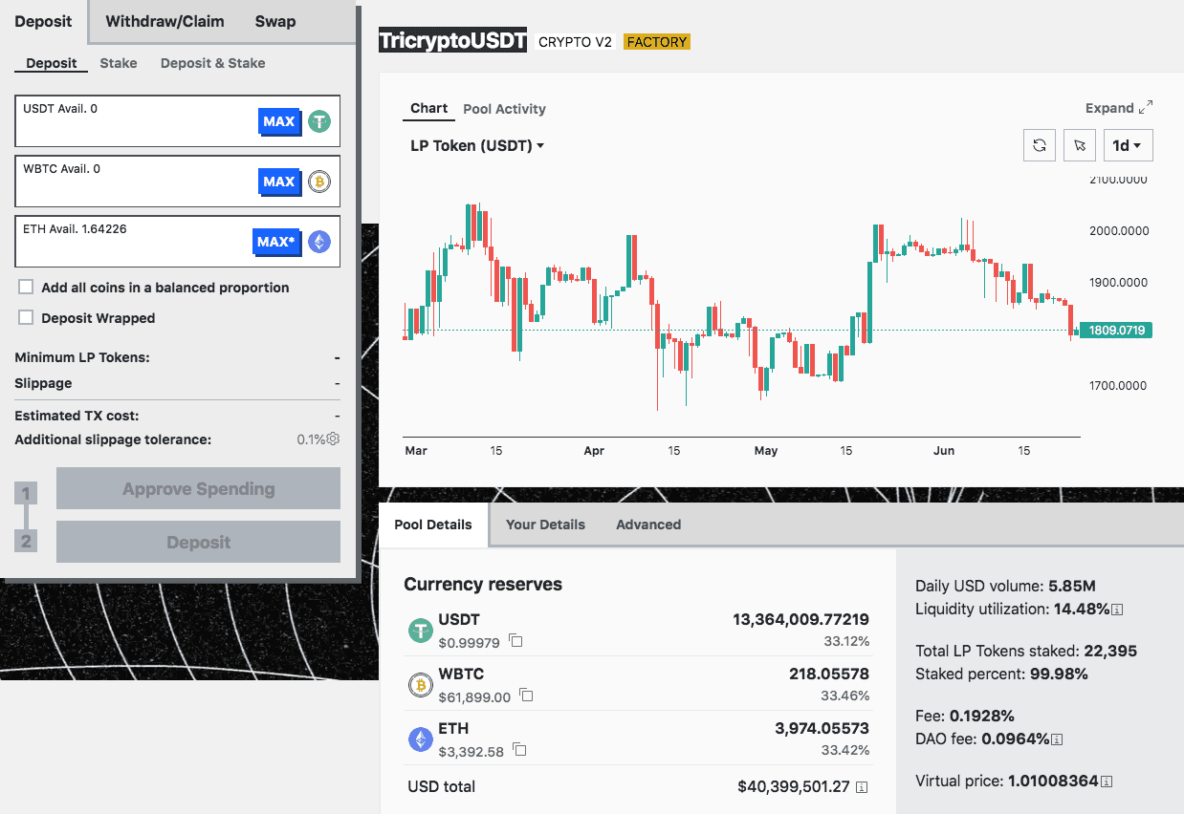Click info icon next to Virtual price
The height and width of the screenshot is (814, 1184).
click(x=1107, y=782)
